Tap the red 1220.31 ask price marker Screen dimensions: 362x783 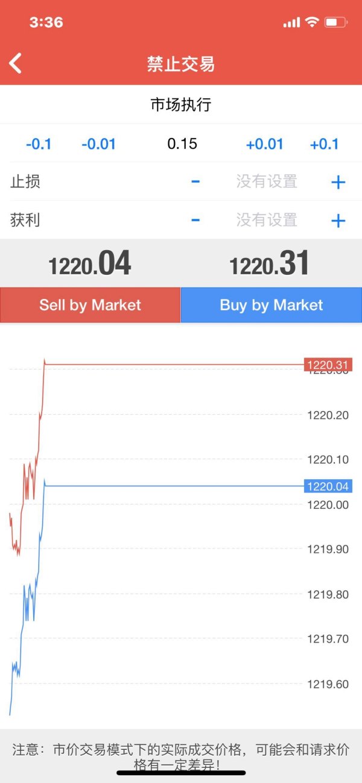[x=328, y=365]
